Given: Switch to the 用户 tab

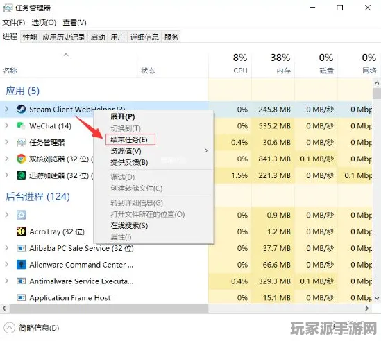Looking at the screenshot, I should (x=117, y=37).
